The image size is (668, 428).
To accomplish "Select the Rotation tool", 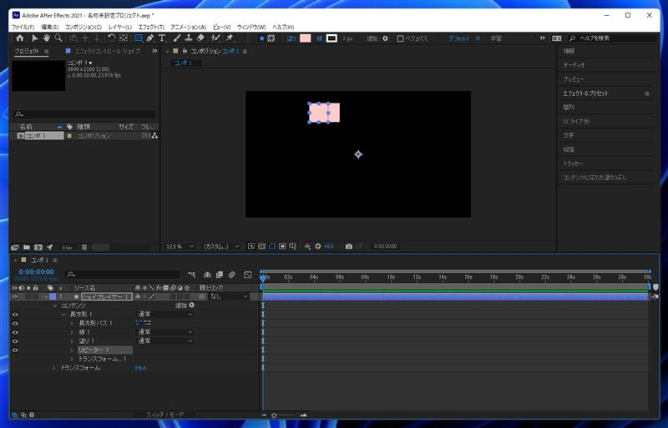I will 112,38.
